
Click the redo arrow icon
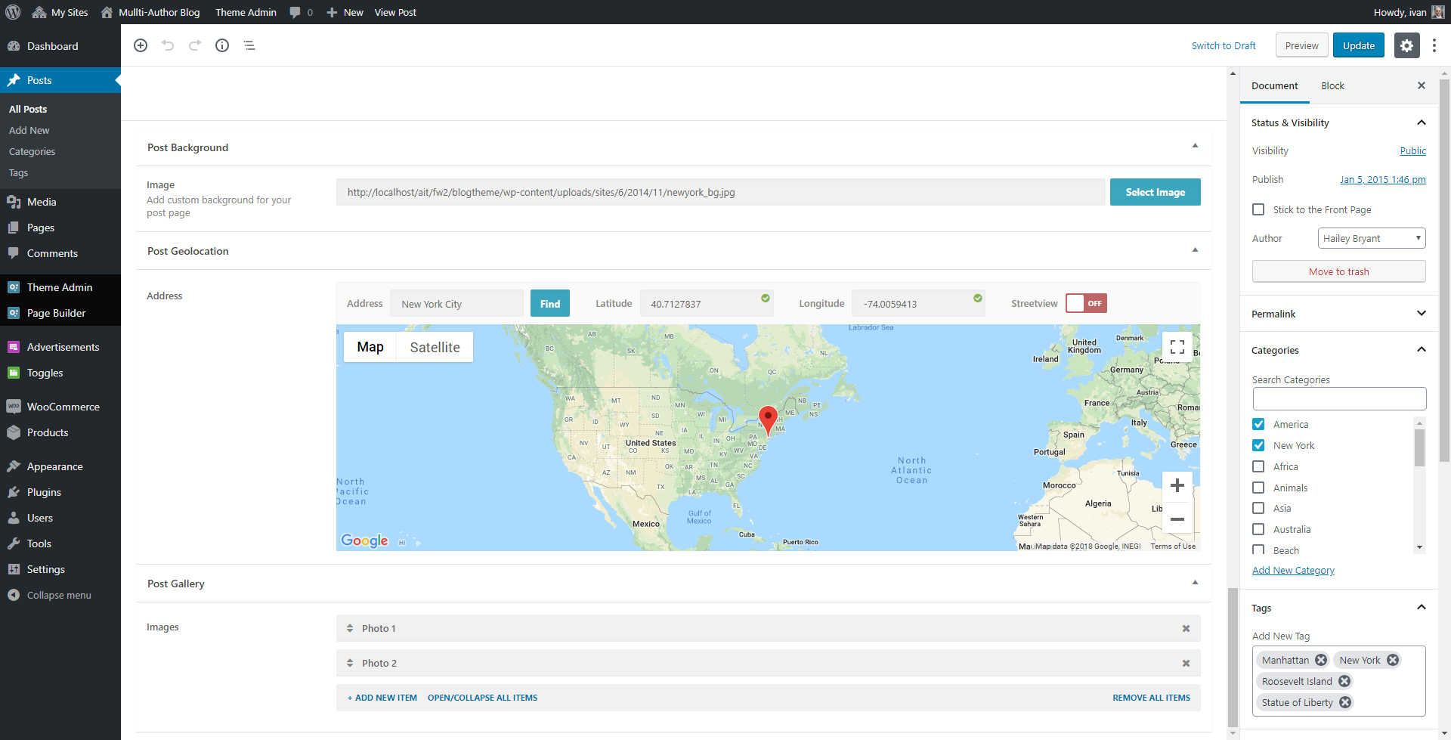coord(195,45)
